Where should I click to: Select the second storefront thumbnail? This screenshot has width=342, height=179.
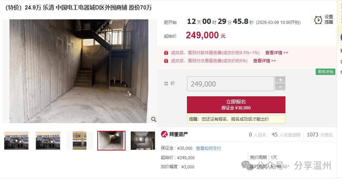tap(48, 141)
